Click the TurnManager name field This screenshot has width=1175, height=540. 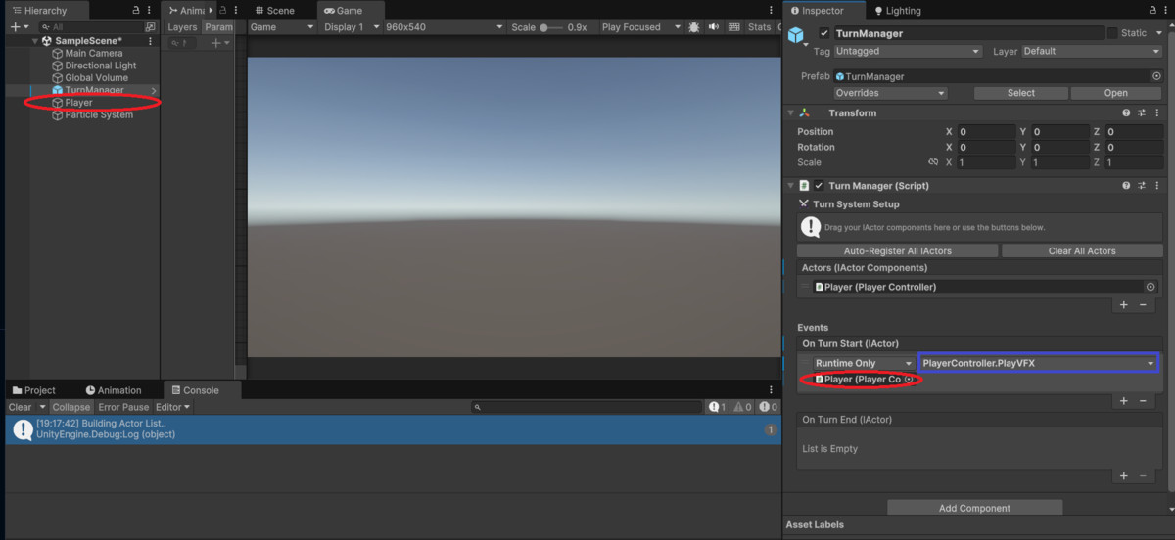[x=967, y=33]
